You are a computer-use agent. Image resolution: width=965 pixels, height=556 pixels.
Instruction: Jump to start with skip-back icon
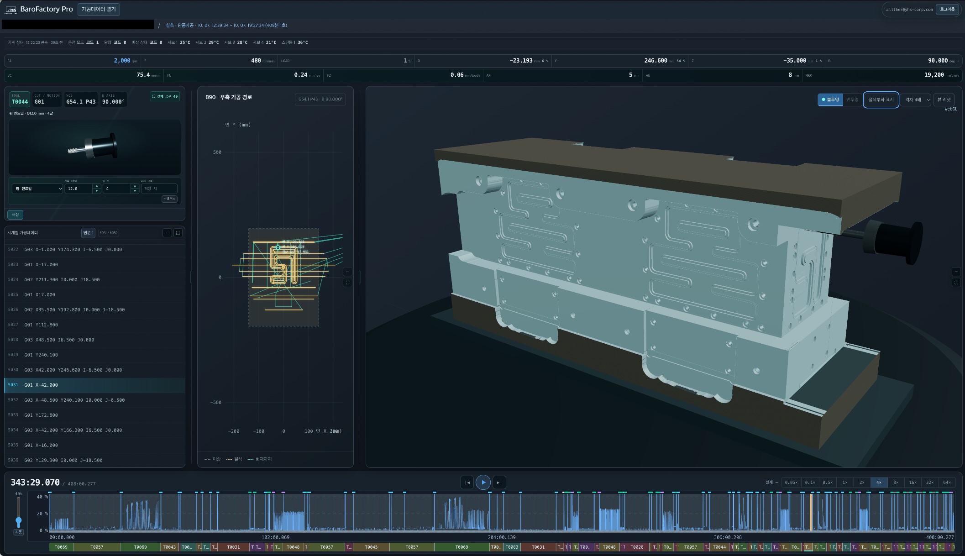coord(467,483)
